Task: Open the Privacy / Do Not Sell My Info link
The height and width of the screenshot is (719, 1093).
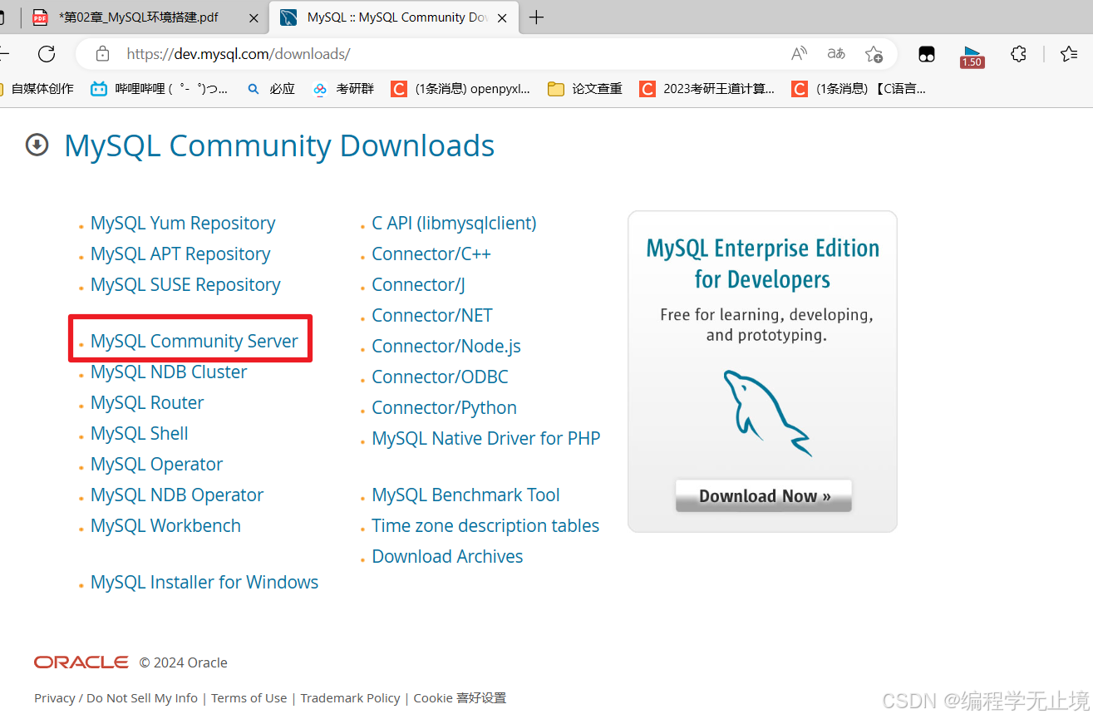Action: point(116,698)
